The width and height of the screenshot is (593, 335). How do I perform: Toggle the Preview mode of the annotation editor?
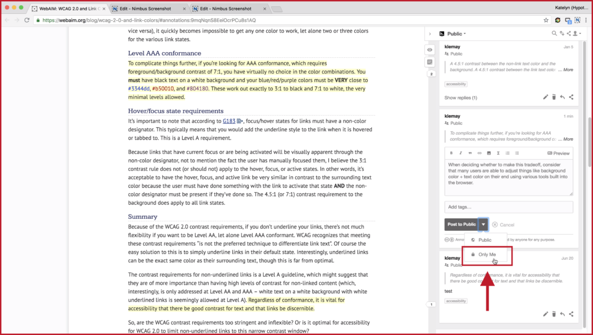point(558,153)
